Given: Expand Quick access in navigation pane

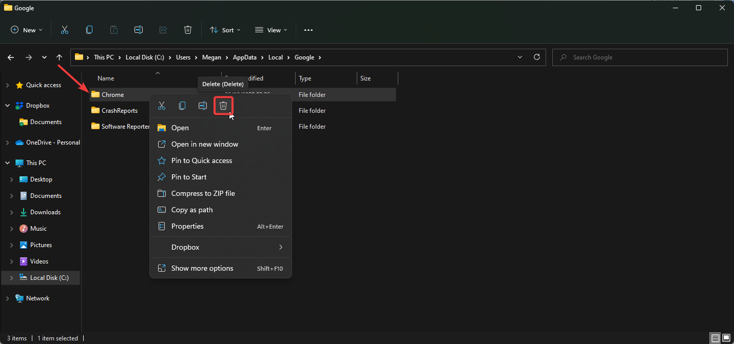Looking at the screenshot, I should click(x=7, y=85).
